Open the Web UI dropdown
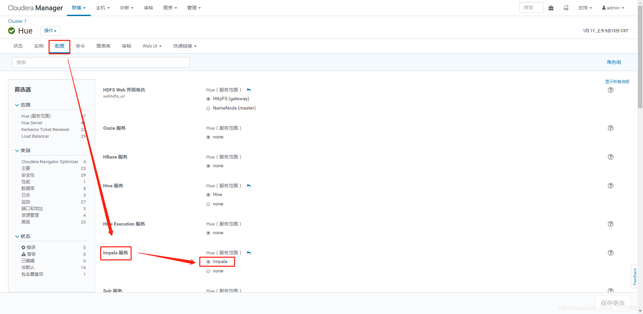 point(152,46)
